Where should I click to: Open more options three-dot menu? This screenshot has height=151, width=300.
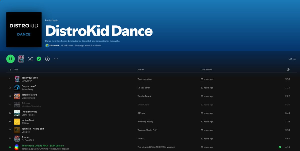[56, 59]
